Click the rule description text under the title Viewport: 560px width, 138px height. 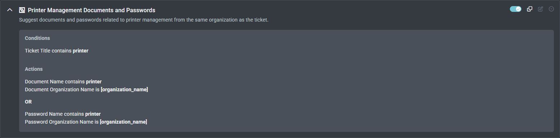coord(144,20)
